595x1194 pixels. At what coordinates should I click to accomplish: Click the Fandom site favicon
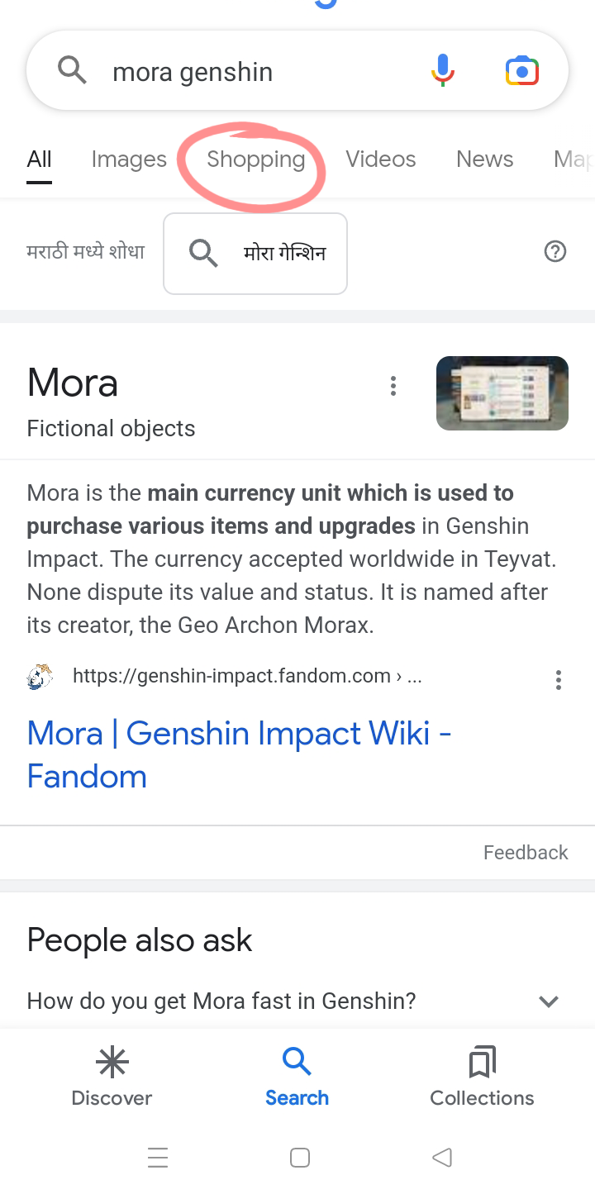pos(38,677)
